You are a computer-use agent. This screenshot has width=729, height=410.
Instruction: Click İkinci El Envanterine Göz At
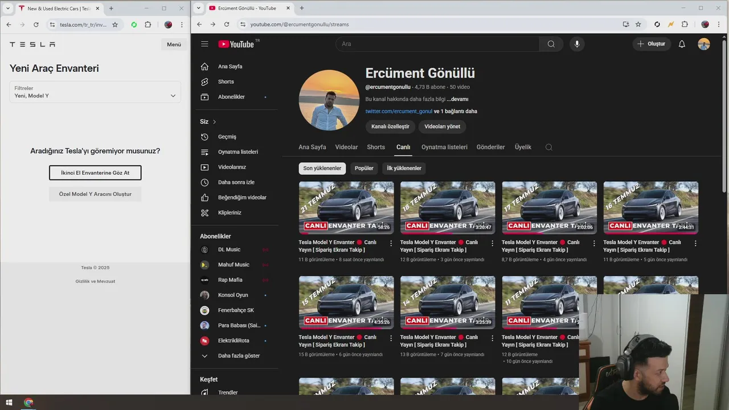point(95,173)
